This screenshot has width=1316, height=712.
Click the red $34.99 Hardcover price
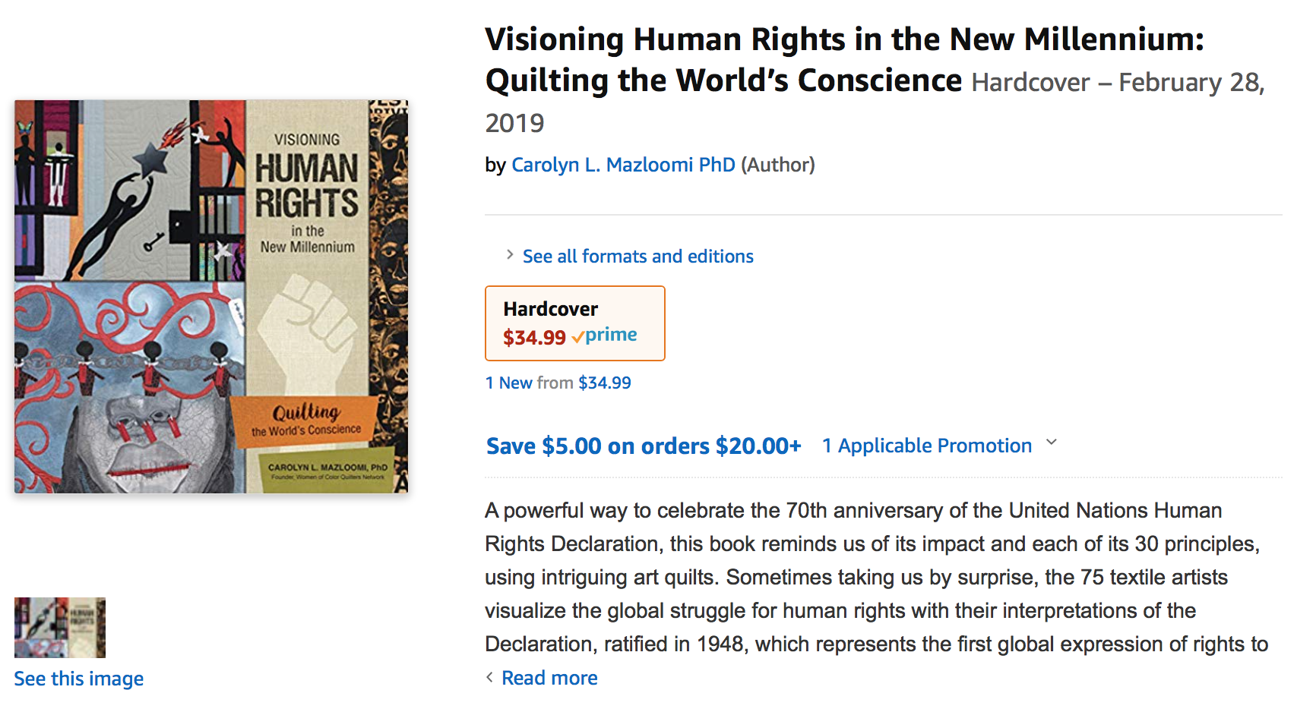tap(534, 338)
